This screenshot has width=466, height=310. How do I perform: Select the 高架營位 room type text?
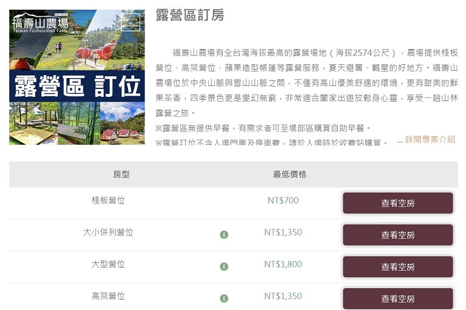(x=108, y=296)
